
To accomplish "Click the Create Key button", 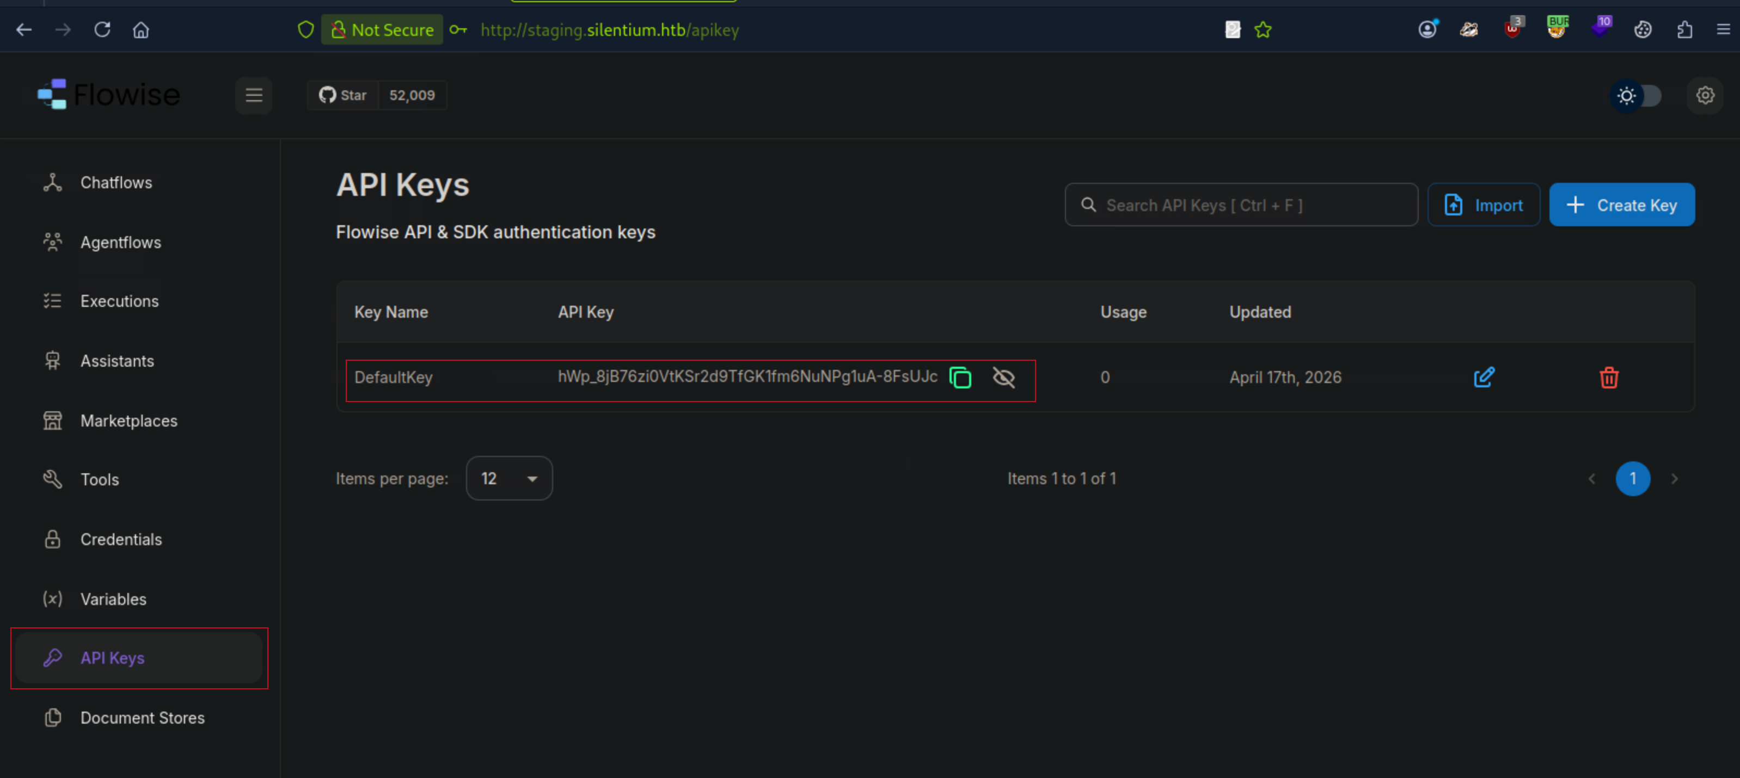I will coord(1621,205).
